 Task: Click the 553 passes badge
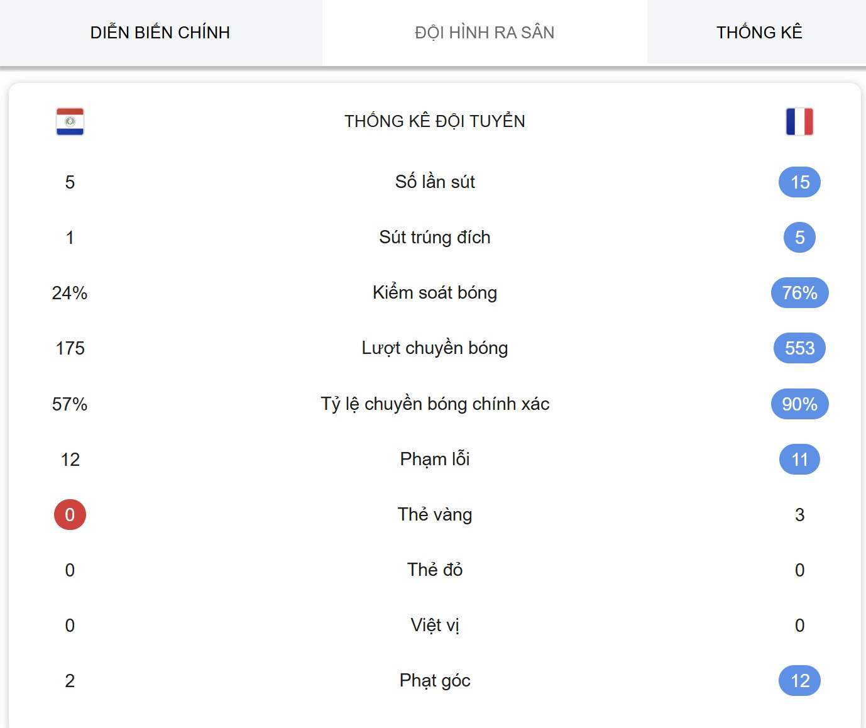(x=799, y=348)
